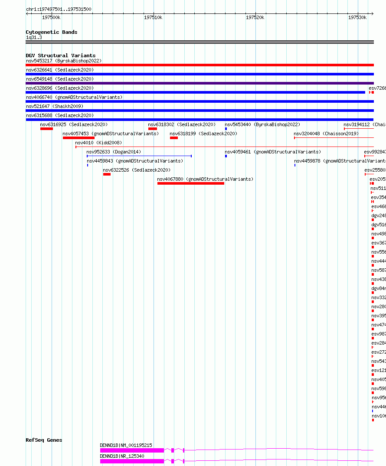Open nsv6328696 (Sedlazeck2020) variant label
Viewport: 386px width, 466px height.
pyautogui.click(x=60, y=88)
